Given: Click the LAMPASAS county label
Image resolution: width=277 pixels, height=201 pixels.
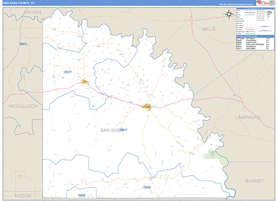Looking at the screenshot, I should (x=247, y=118).
